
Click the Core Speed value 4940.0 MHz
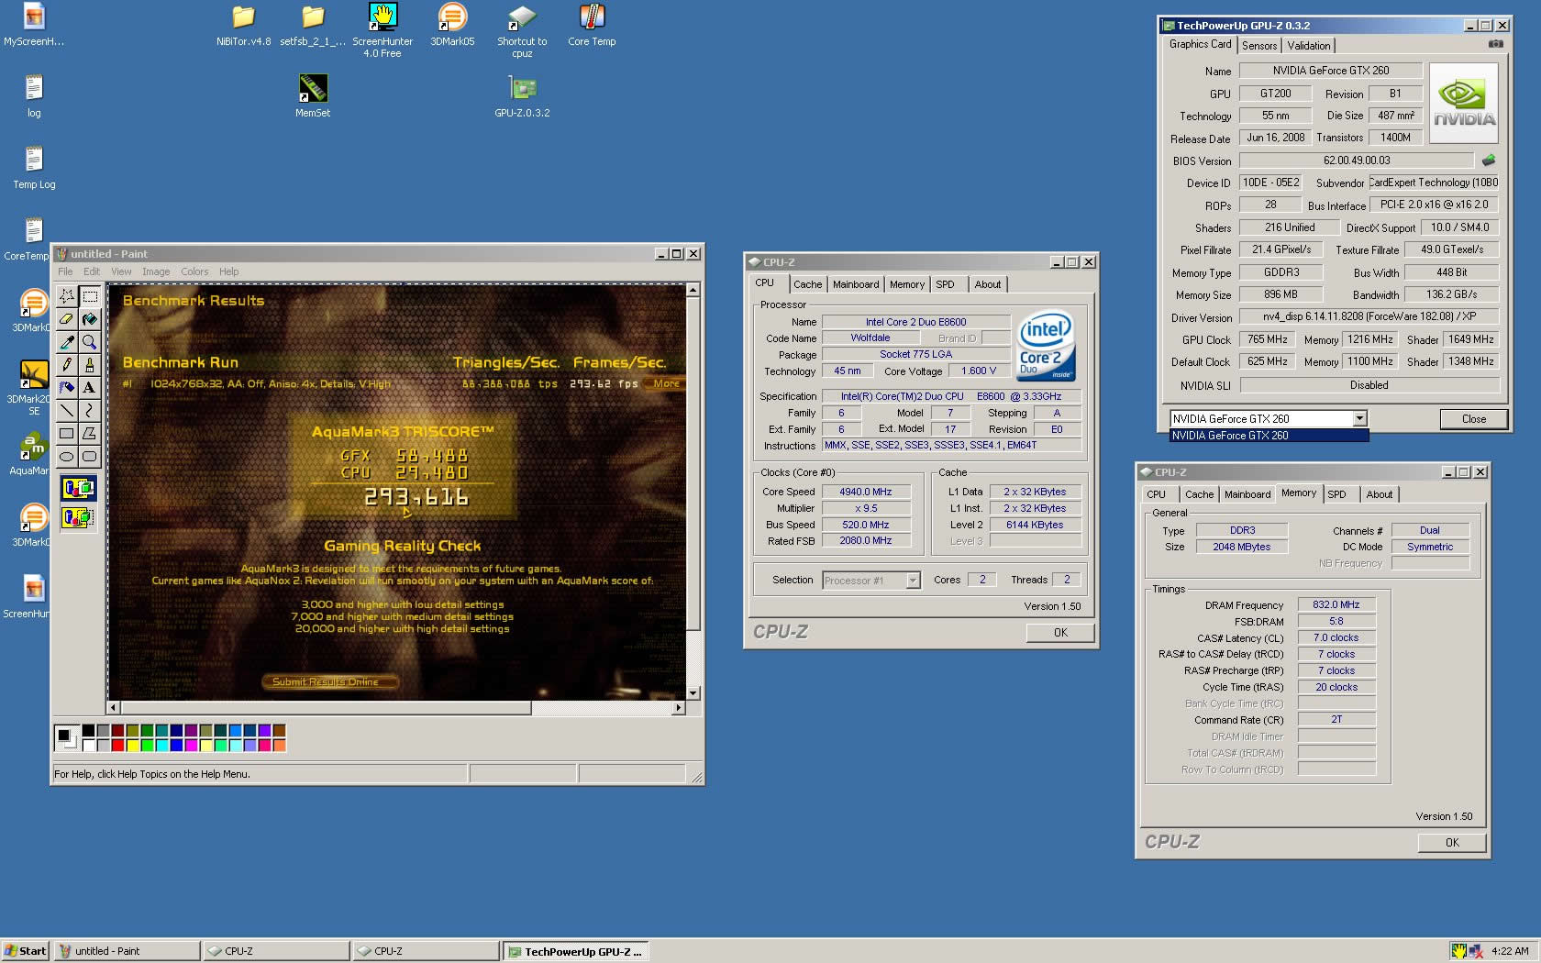click(866, 492)
